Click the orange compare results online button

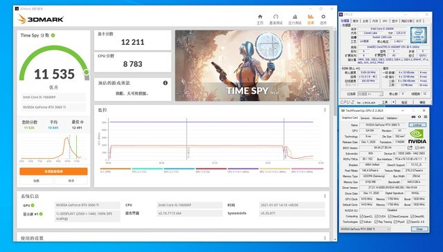(x=54, y=171)
